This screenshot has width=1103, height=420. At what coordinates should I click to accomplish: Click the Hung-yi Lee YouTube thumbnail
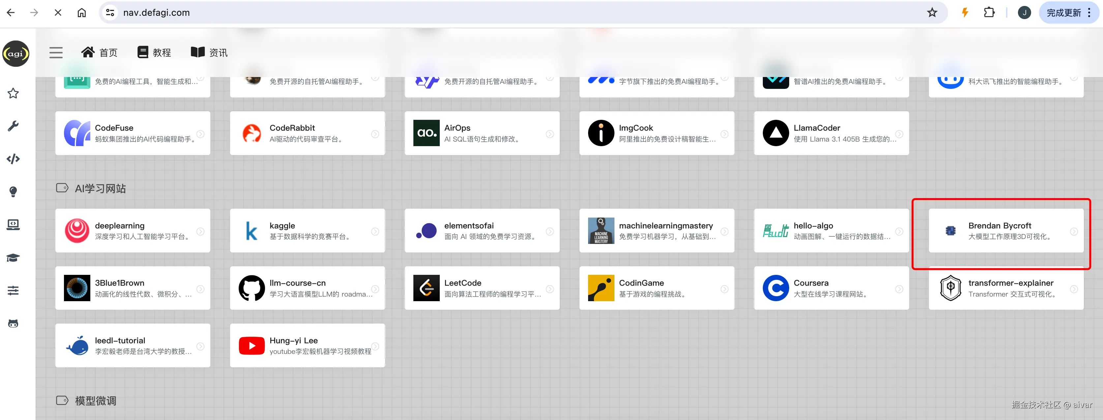pyautogui.click(x=251, y=346)
